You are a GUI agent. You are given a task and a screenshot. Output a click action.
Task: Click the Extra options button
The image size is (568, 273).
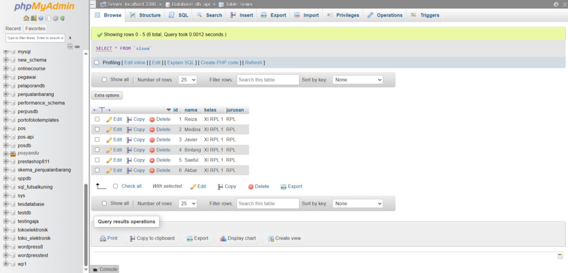[107, 95]
